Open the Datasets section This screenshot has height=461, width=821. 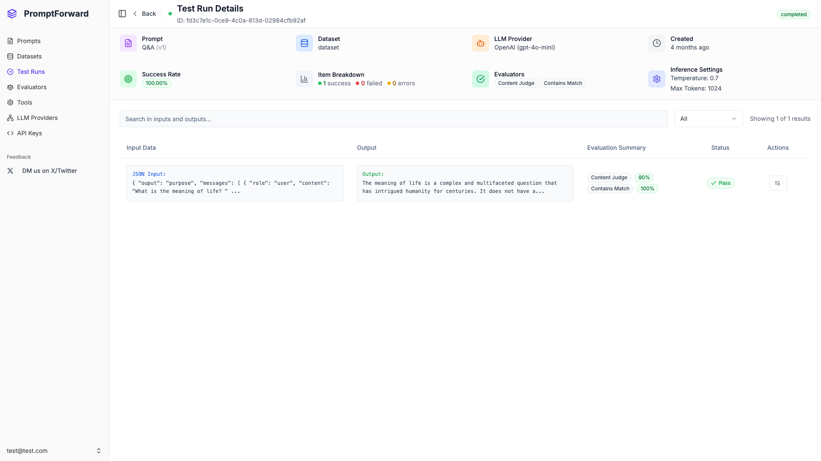[x=29, y=56]
